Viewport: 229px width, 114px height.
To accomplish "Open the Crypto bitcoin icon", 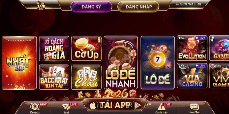I will pos(35,107).
